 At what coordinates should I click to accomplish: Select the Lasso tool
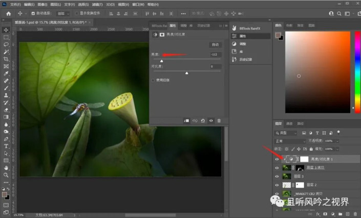(x=6, y=45)
